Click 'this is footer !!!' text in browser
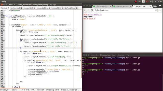163x91 pixels. point(89,19)
